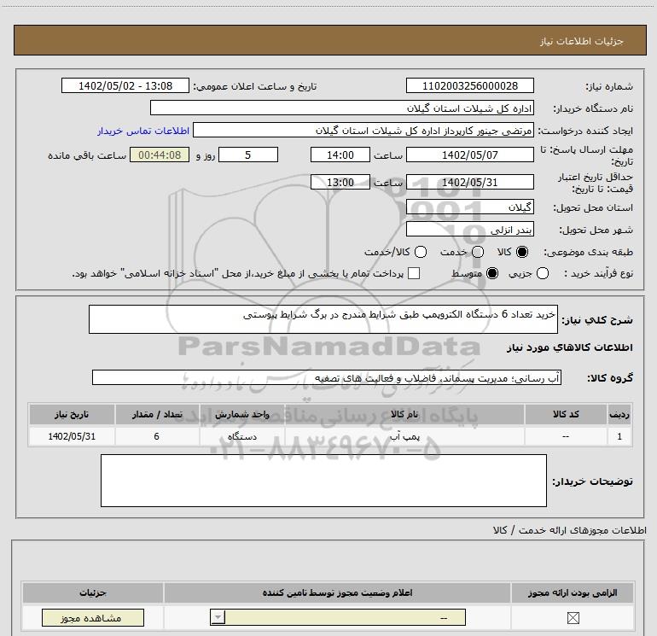Click the جزئیات اطلاعات نیاز page title
The width and height of the screenshot is (657, 636).
(x=581, y=41)
